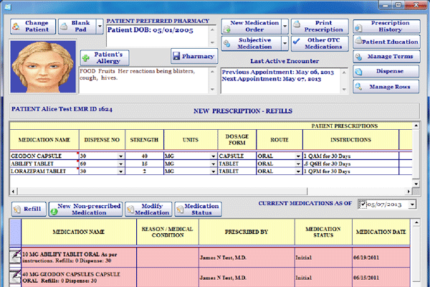Click Print Prescription
The image size is (430, 287).
[322, 27]
